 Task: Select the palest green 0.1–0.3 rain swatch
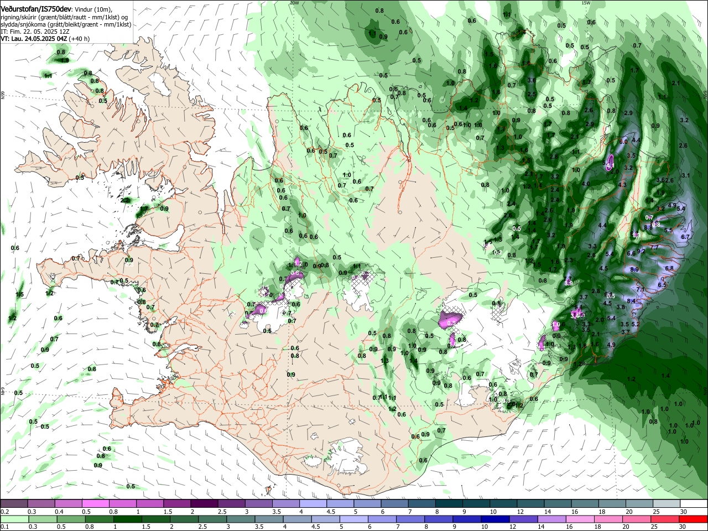point(14,519)
